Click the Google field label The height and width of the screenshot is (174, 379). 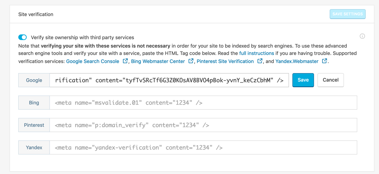[34, 80]
